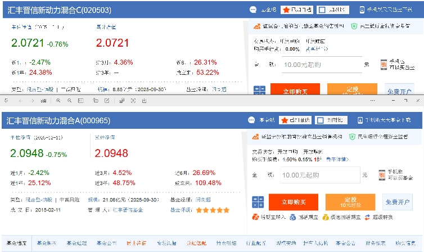Open the 行业配置 tab
The height and width of the screenshot is (252, 424).
256,243
